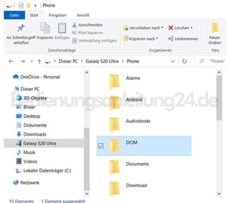Open the Datei tab
Viewport: 230px width, 203px height.
click(x=15, y=15)
